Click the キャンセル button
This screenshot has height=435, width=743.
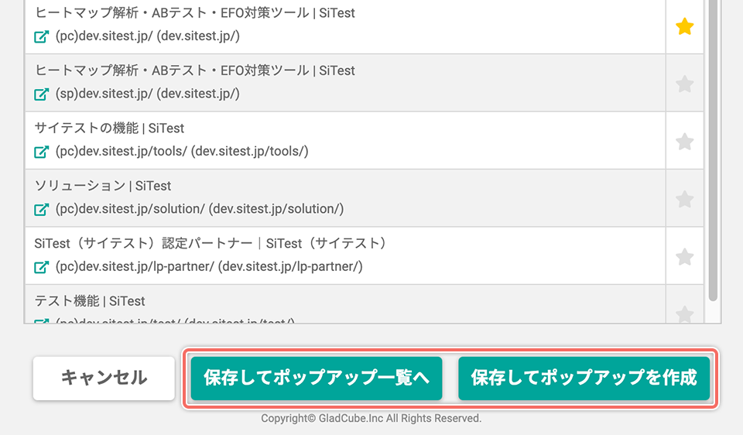[x=104, y=378]
